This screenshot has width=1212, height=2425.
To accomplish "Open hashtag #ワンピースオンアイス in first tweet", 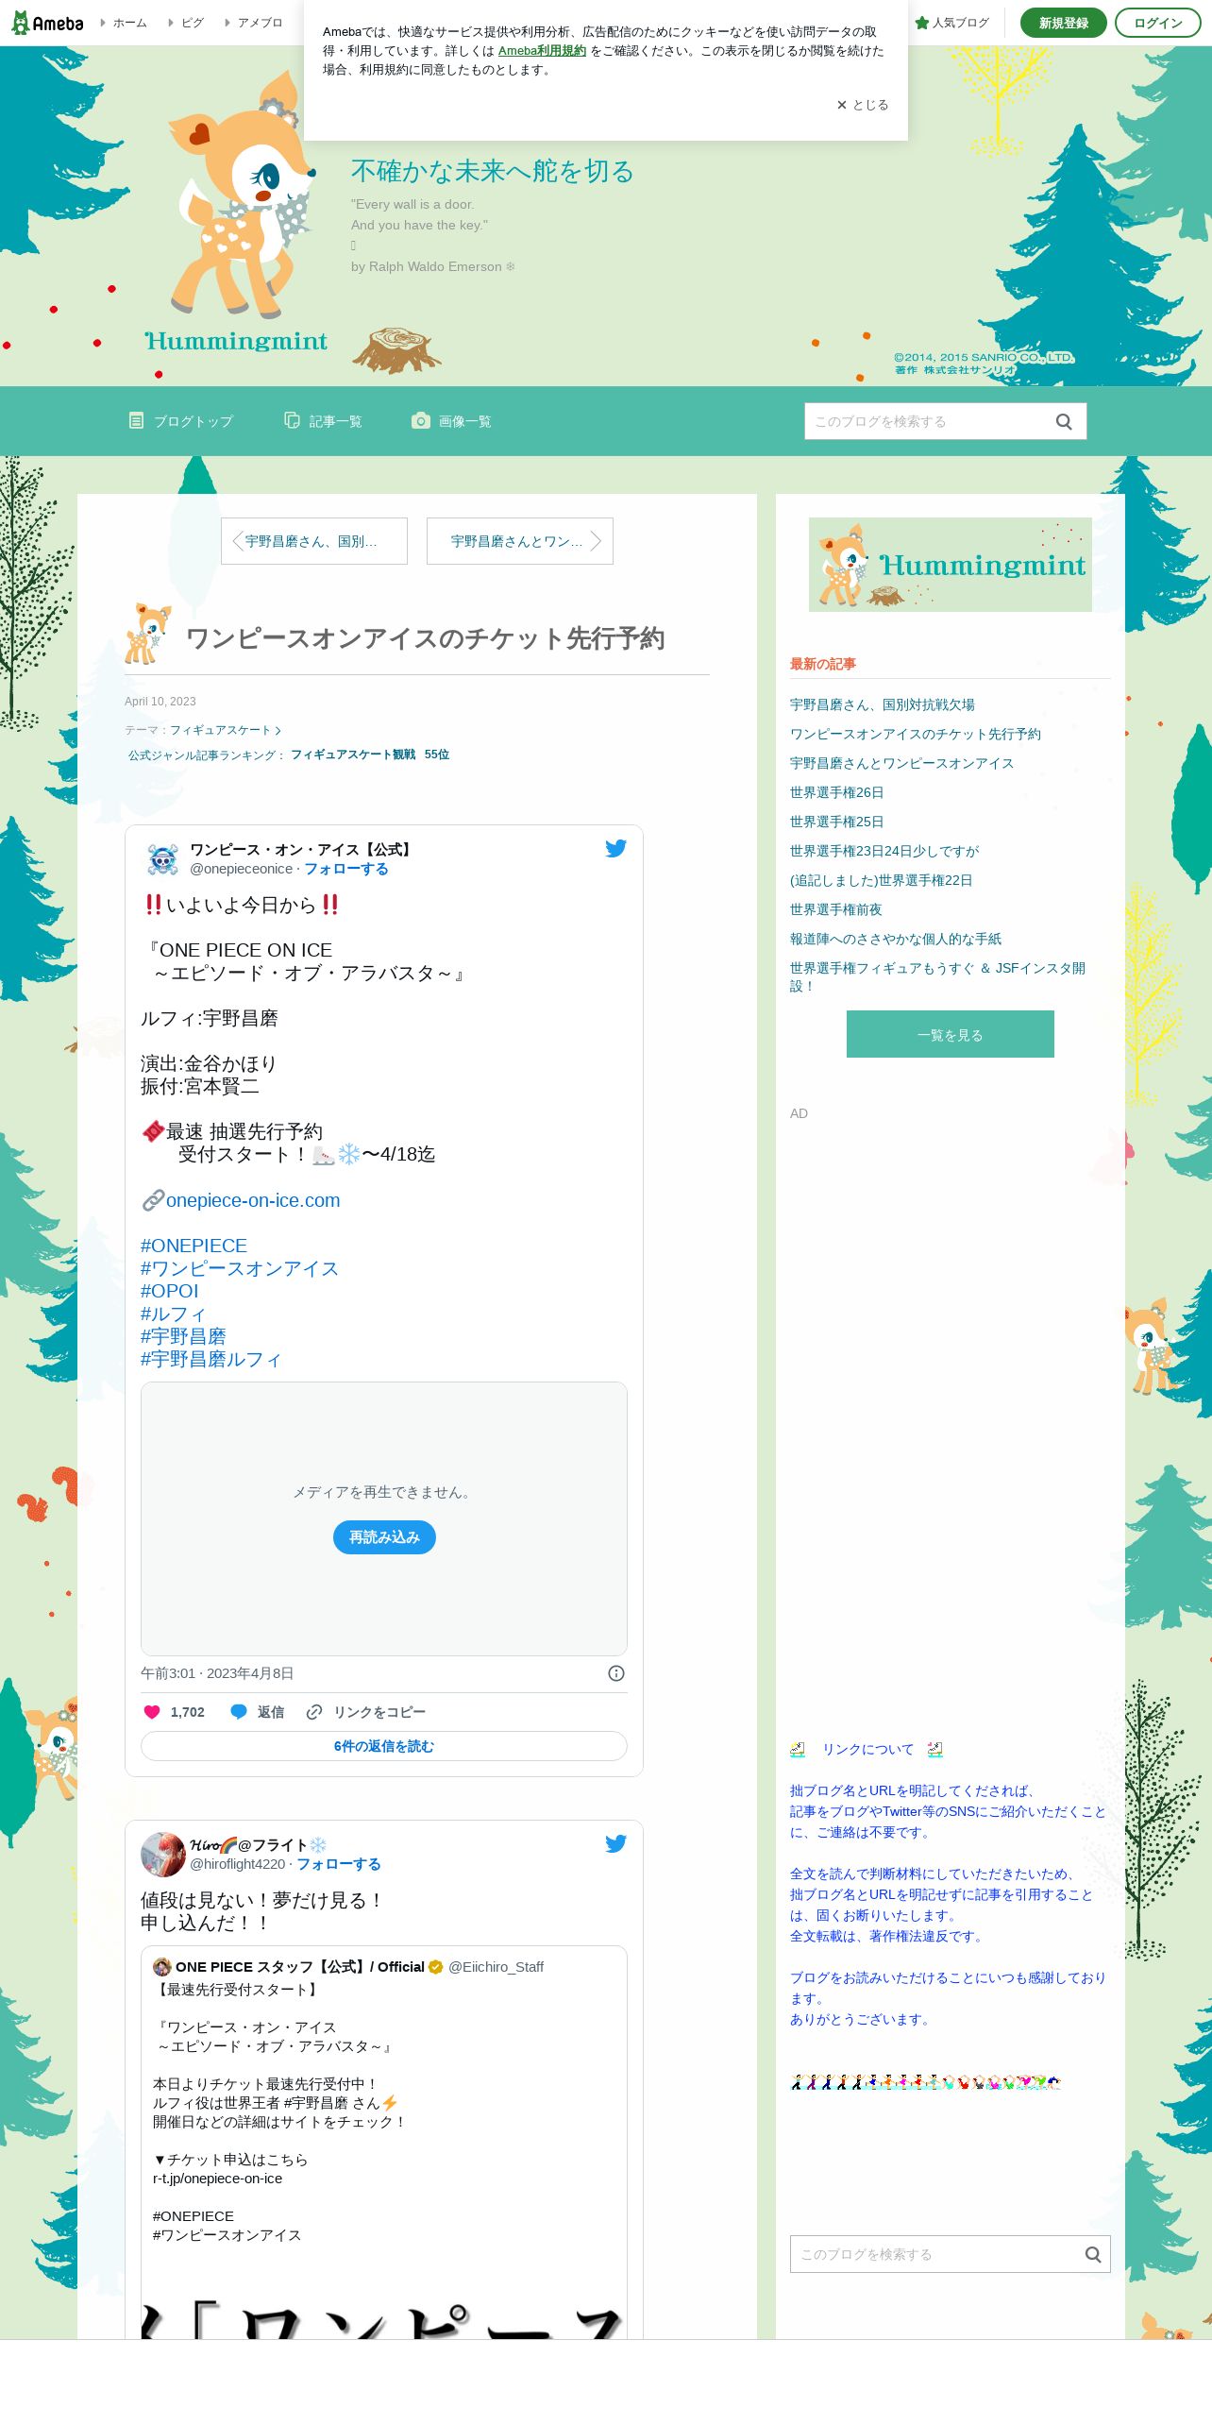I will point(240,1268).
